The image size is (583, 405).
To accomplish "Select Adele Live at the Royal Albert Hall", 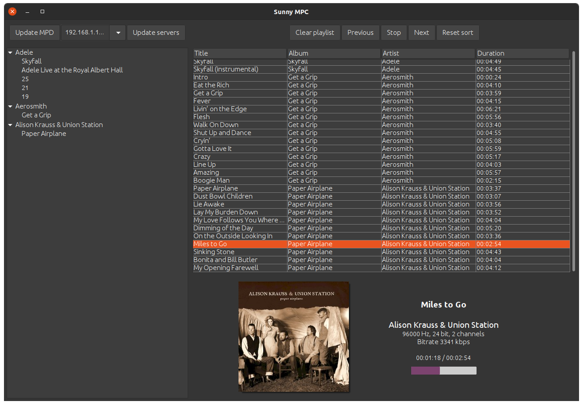I will point(72,70).
